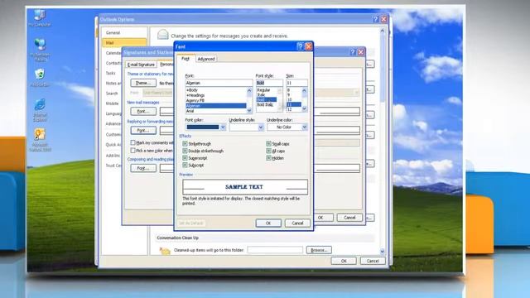
Task: Toggle the Subscript checkbox
Action: point(185,166)
